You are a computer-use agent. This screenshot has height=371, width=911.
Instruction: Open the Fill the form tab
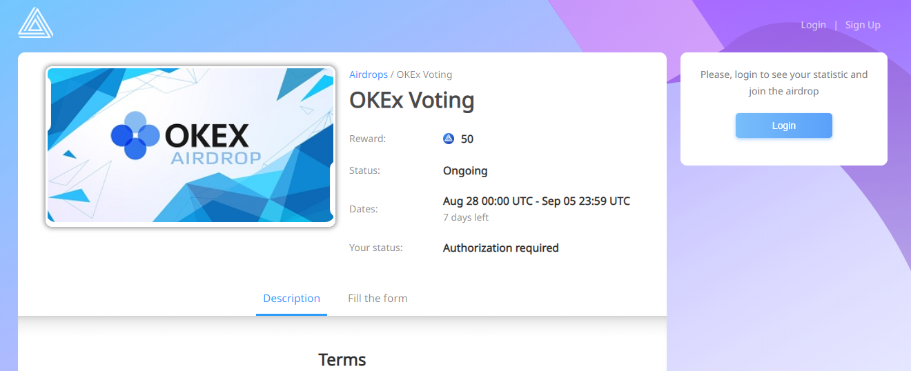(x=378, y=299)
